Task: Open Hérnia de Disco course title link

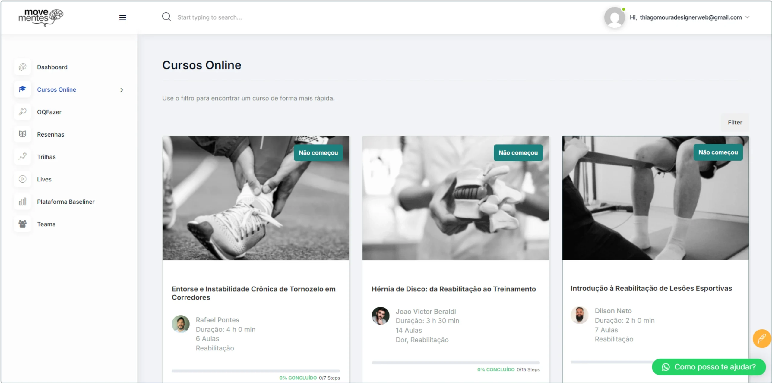Action: pyautogui.click(x=454, y=289)
